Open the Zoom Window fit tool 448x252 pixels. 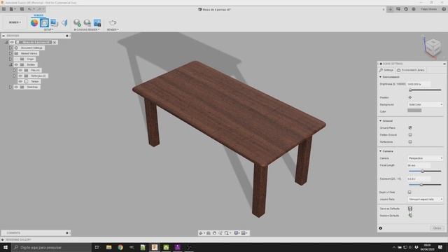[227, 233]
